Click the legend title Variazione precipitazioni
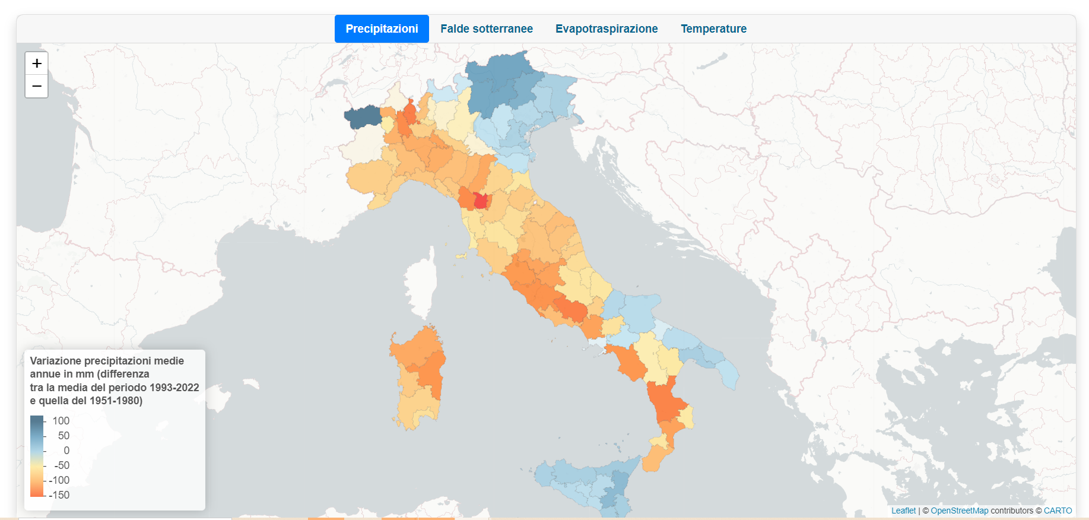This screenshot has height=520, width=1089. (x=107, y=360)
